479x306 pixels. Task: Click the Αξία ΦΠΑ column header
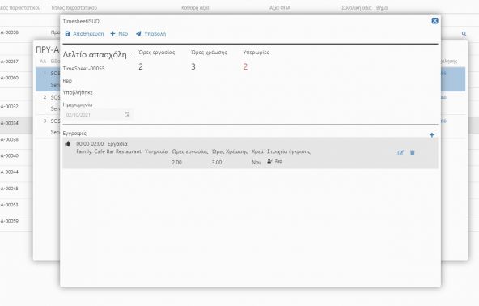click(x=279, y=8)
